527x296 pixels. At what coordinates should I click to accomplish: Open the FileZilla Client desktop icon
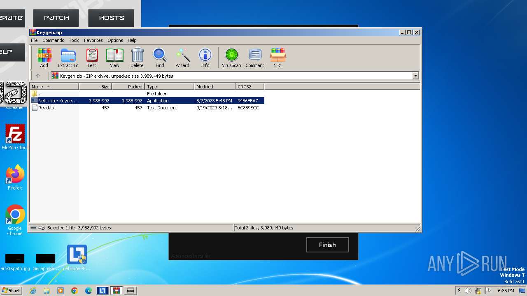tap(15, 137)
